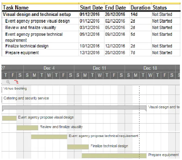Viewport: 182px width, 160px height.
Task: Select the Visual design and technical setup row
Action: (91, 15)
